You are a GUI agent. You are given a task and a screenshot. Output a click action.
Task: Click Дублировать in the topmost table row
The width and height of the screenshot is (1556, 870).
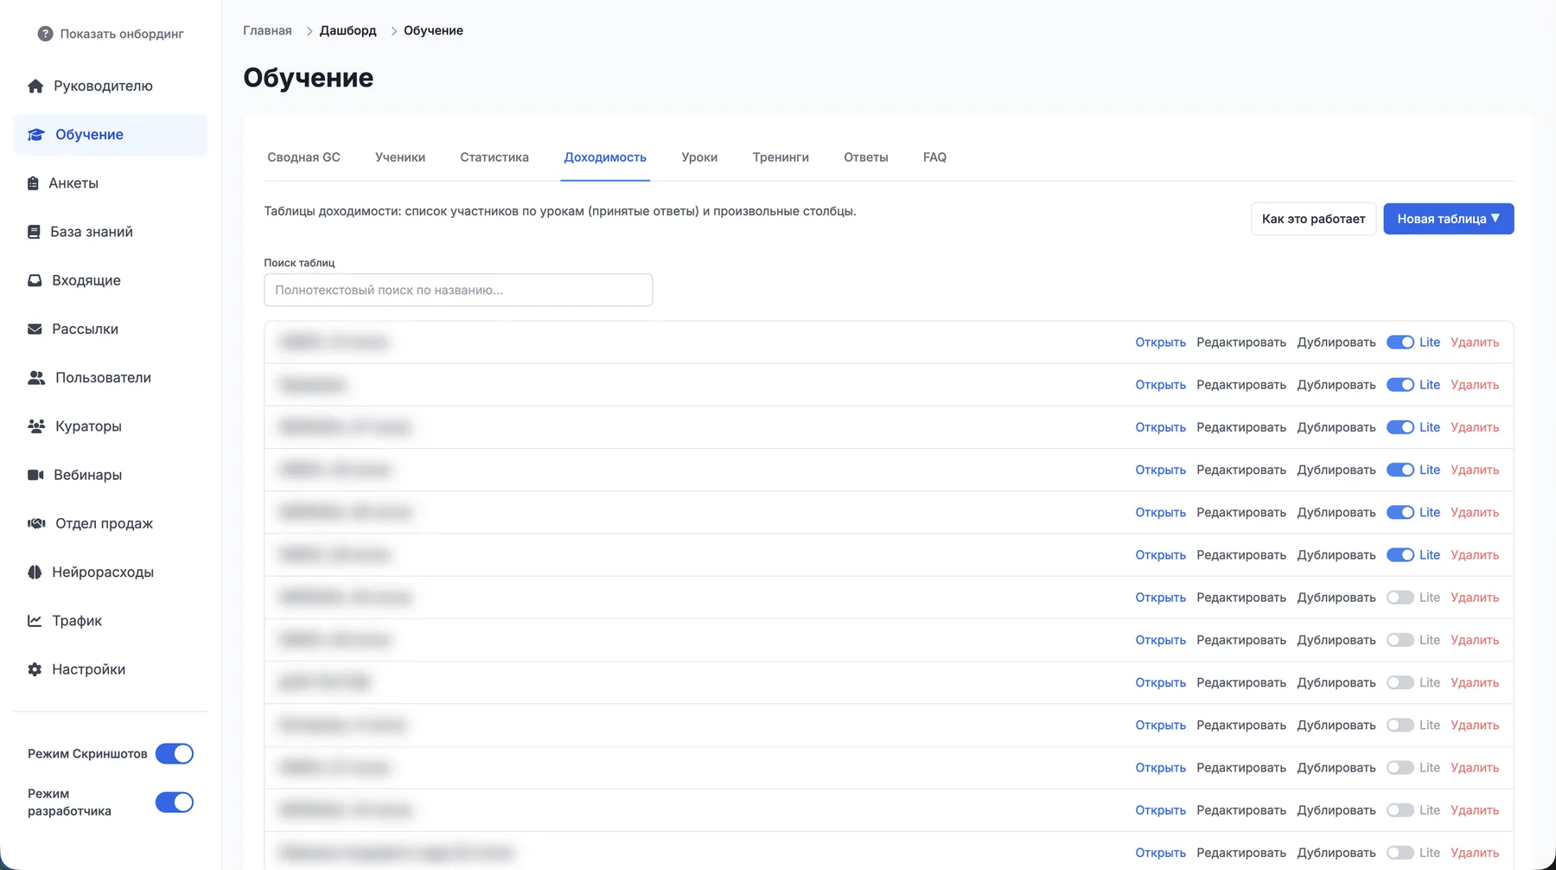point(1336,342)
